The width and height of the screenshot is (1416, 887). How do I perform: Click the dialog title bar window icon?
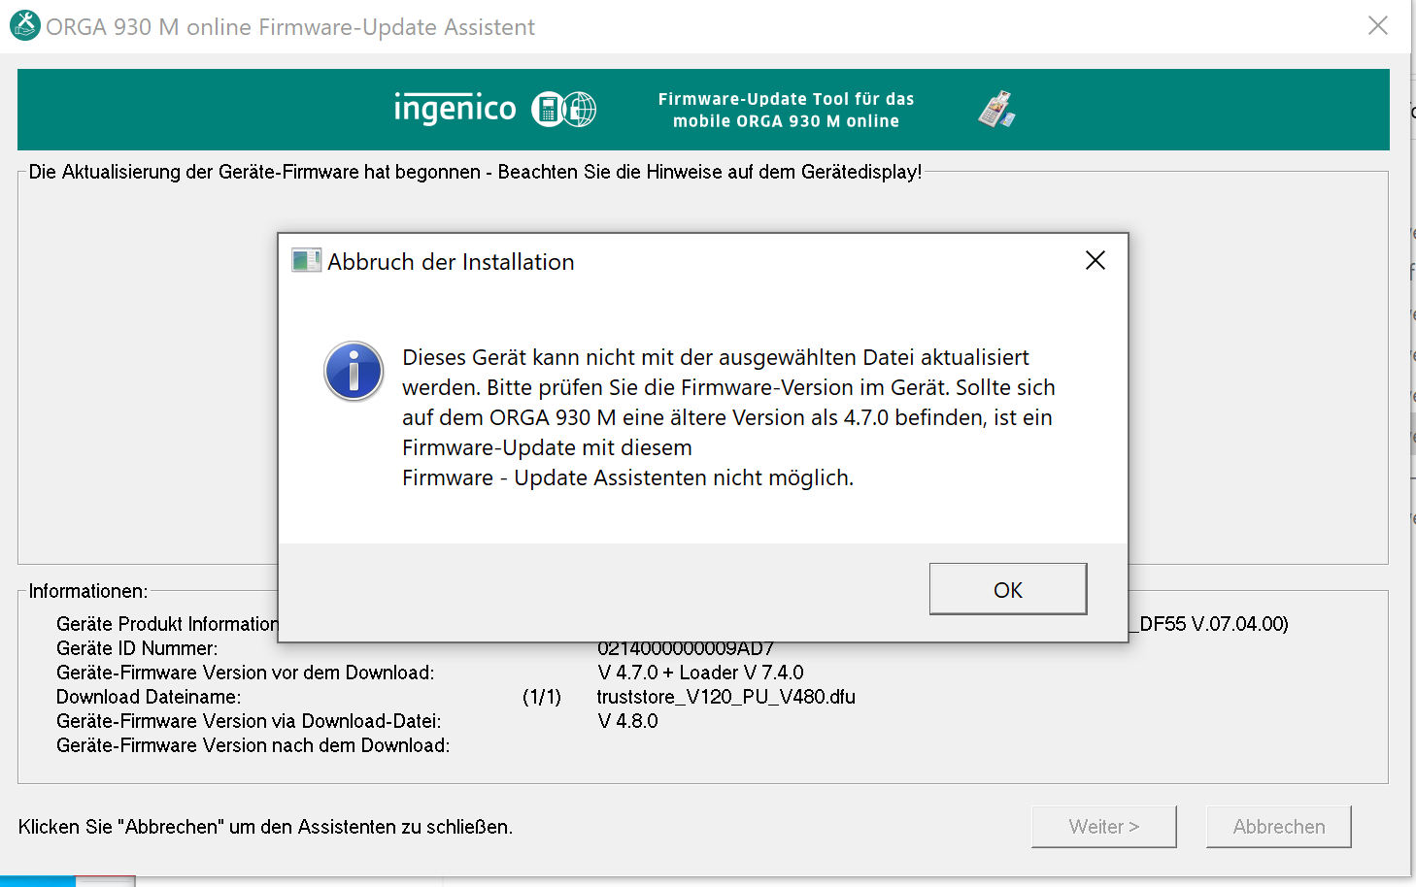306,261
